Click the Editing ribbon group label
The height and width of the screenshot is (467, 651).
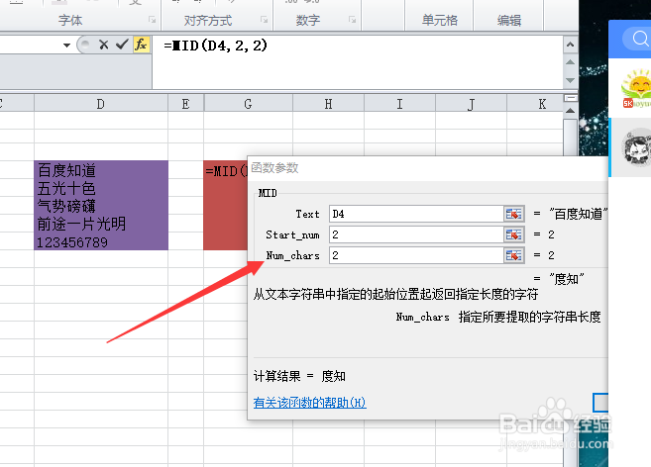(509, 20)
